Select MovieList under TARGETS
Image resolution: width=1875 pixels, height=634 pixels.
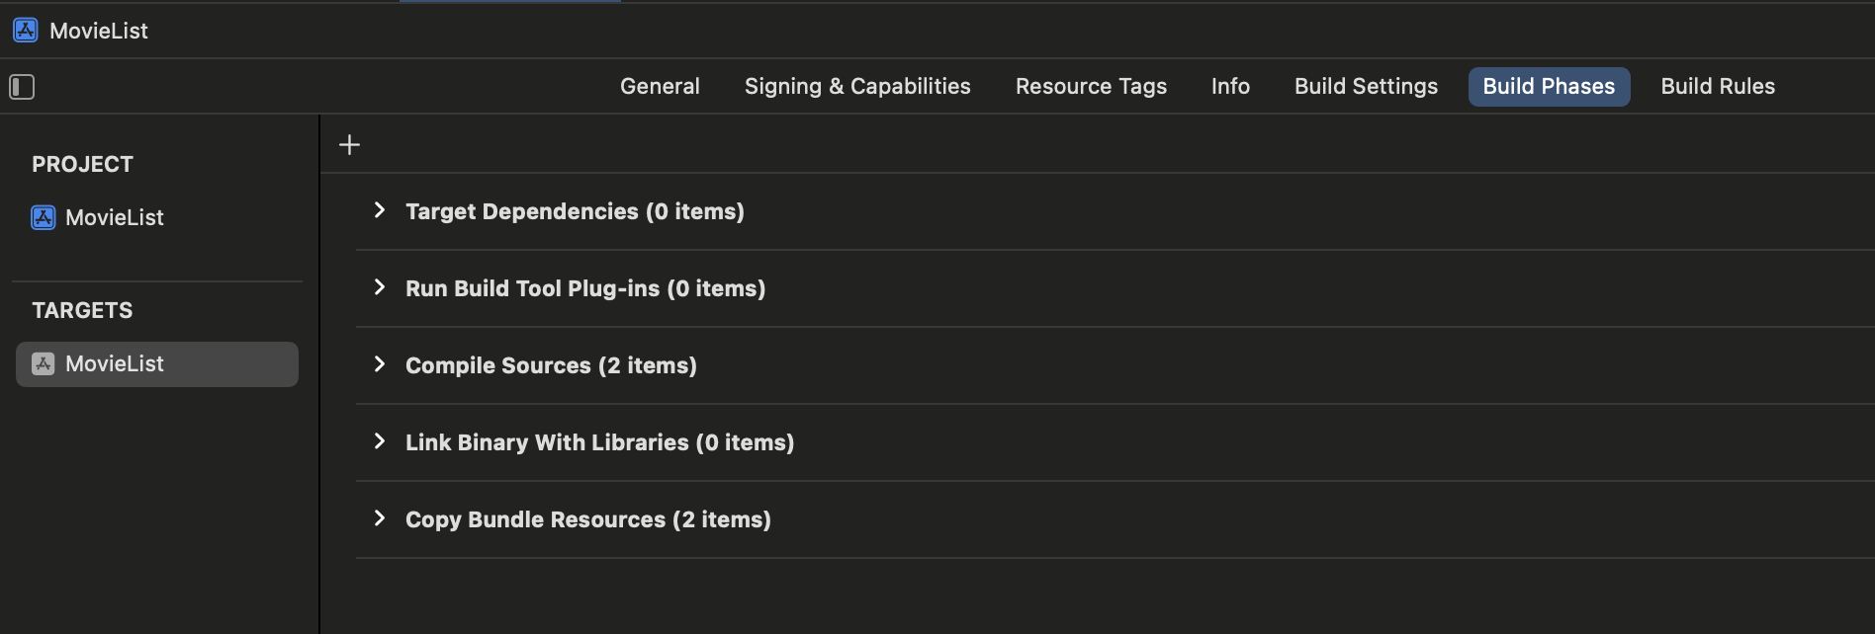[157, 364]
